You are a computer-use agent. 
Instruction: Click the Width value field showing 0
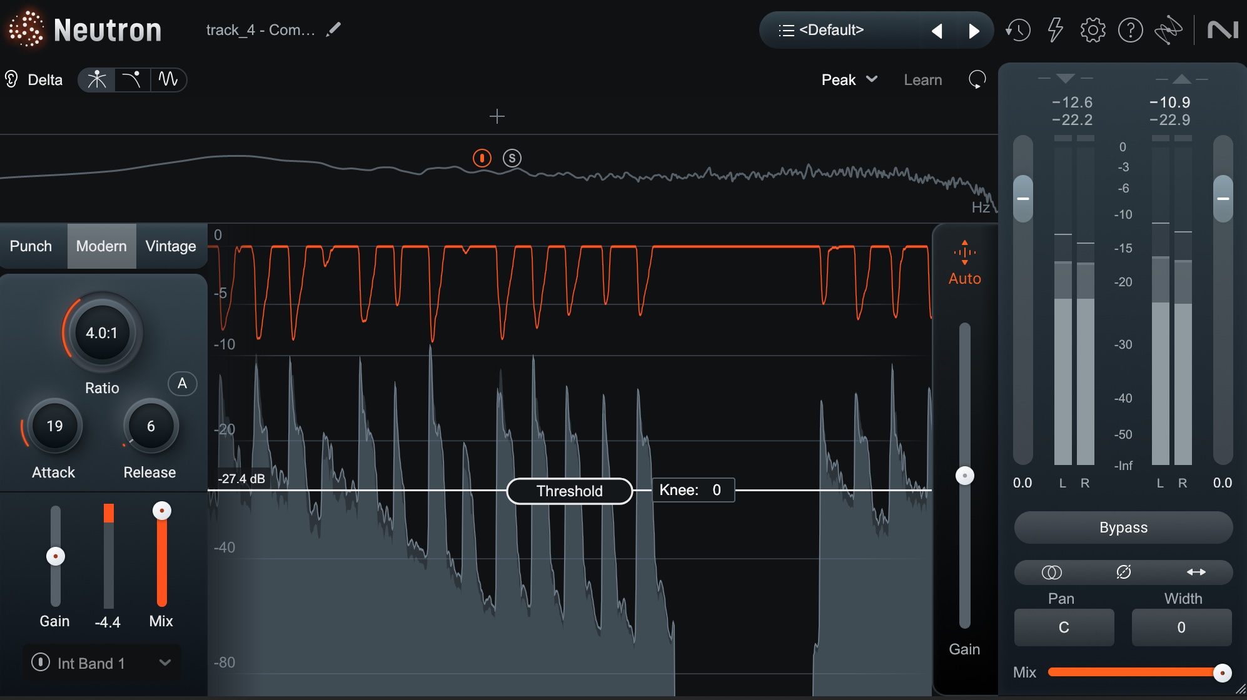1181,627
